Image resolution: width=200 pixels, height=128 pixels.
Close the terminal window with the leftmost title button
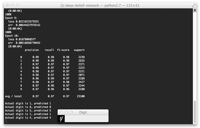7,5
